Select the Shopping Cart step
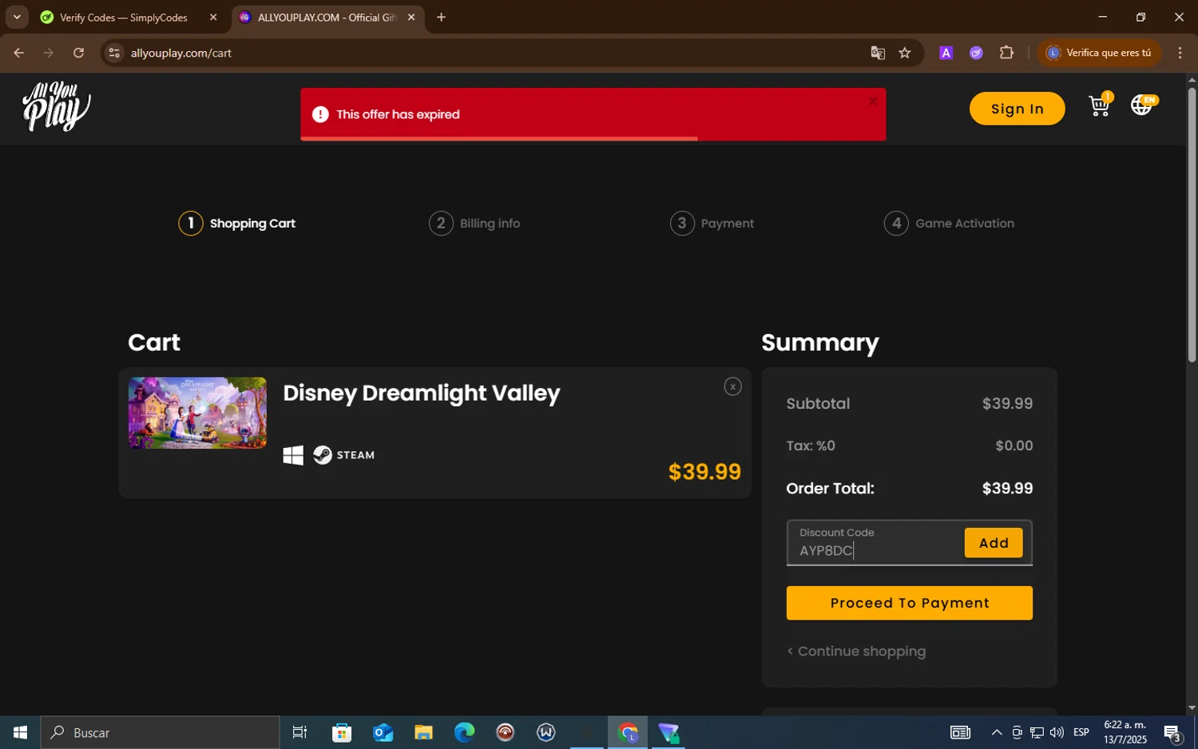The image size is (1198, 749). (236, 224)
